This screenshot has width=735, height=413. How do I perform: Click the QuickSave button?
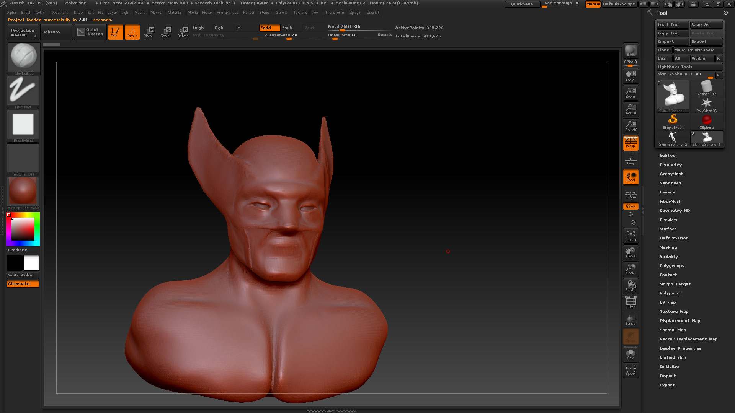522,4
